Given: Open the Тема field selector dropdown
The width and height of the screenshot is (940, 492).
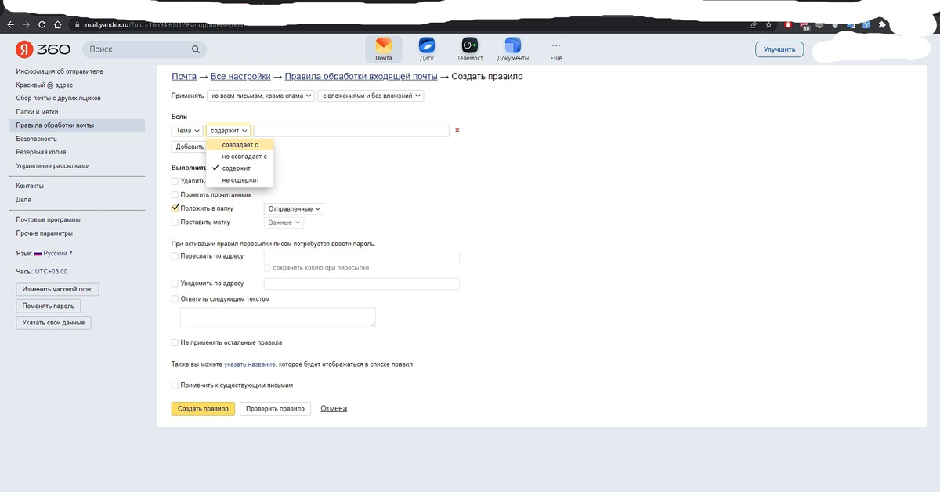Looking at the screenshot, I should click(x=187, y=131).
